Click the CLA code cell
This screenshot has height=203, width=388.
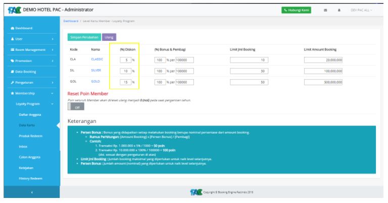point(73,59)
